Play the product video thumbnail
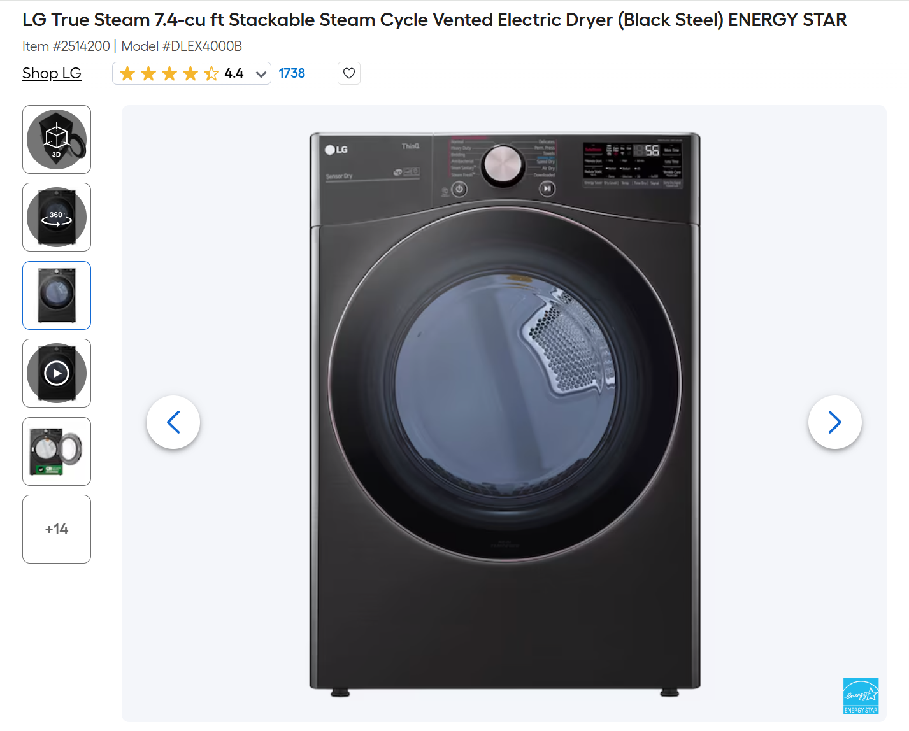Viewport: 909px width, 731px height. [x=57, y=373]
